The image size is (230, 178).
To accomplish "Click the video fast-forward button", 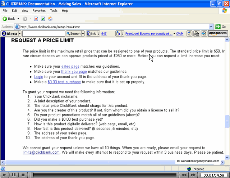I will 193,175.
